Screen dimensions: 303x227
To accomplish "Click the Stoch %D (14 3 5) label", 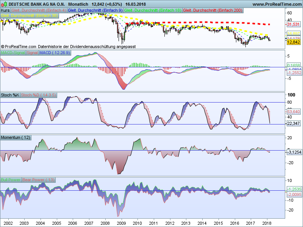I will pos(39,95).
